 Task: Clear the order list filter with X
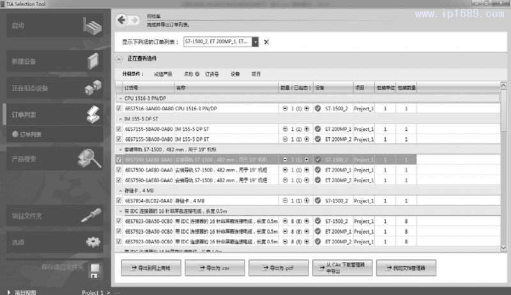tap(266, 42)
